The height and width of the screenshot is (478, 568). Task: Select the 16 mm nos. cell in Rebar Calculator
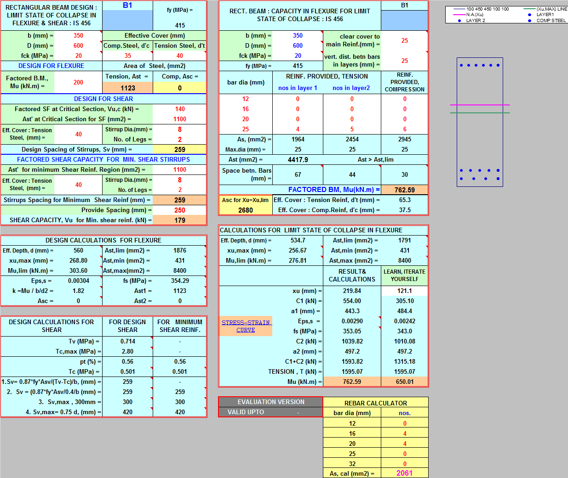pyautogui.click(x=404, y=433)
